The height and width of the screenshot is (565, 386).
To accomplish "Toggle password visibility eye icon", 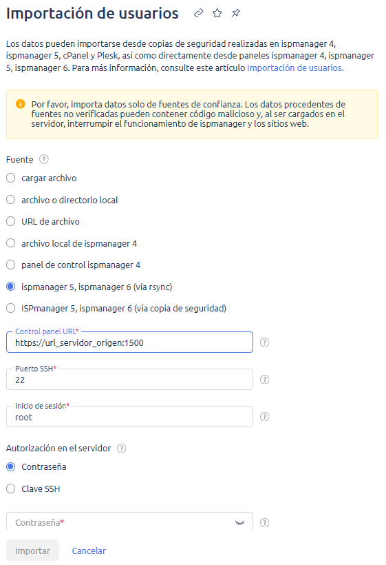I will point(239,523).
